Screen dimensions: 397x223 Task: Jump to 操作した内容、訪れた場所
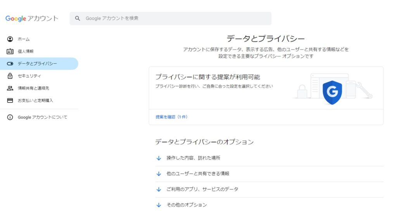pyautogui.click(x=193, y=158)
